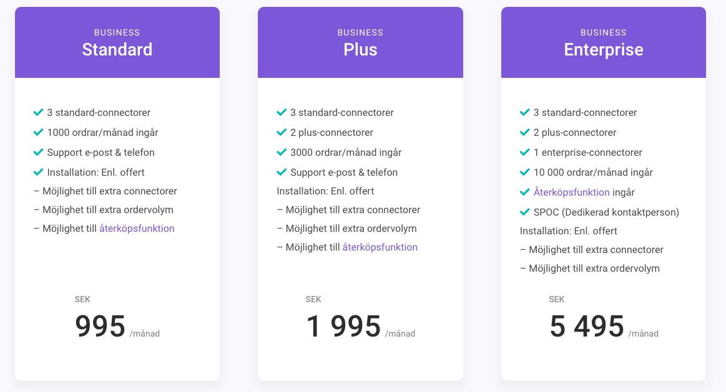Image resolution: width=726 pixels, height=392 pixels.
Task: Click checkmark next to Standard's Support e-post & telefon
Action: coord(38,152)
